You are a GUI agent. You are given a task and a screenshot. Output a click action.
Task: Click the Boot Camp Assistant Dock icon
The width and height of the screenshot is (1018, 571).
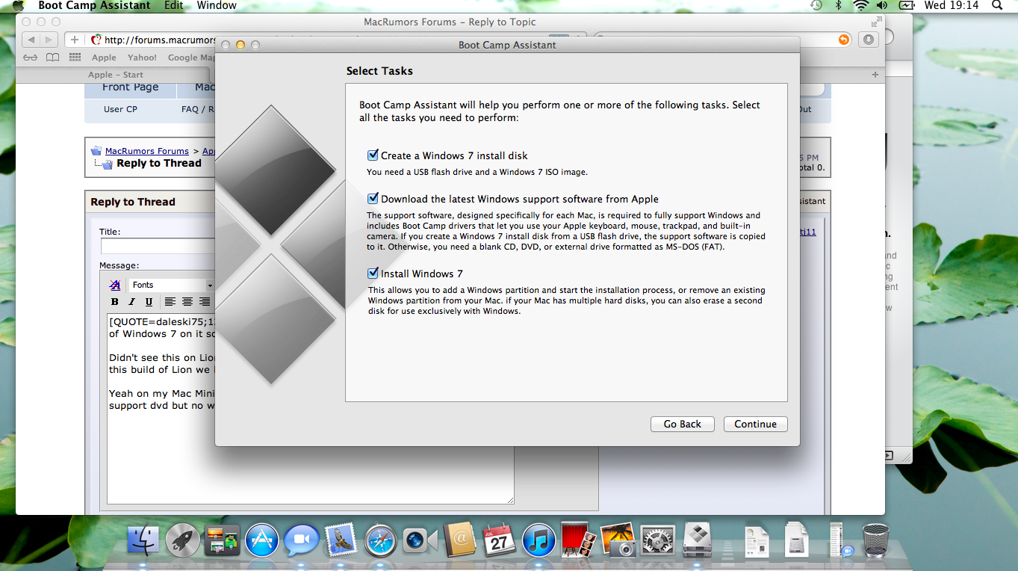pyautogui.click(x=698, y=540)
